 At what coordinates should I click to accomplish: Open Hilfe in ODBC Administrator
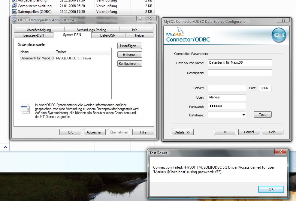pyautogui.click(x=143, y=132)
